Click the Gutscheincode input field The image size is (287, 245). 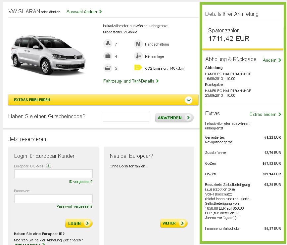pos(126,118)
